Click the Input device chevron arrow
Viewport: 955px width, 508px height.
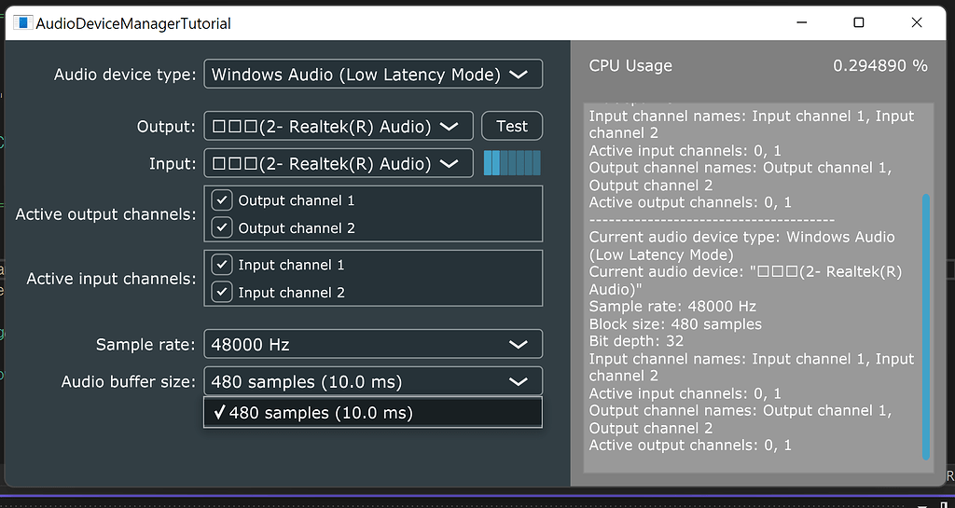[x=449, y=164]
